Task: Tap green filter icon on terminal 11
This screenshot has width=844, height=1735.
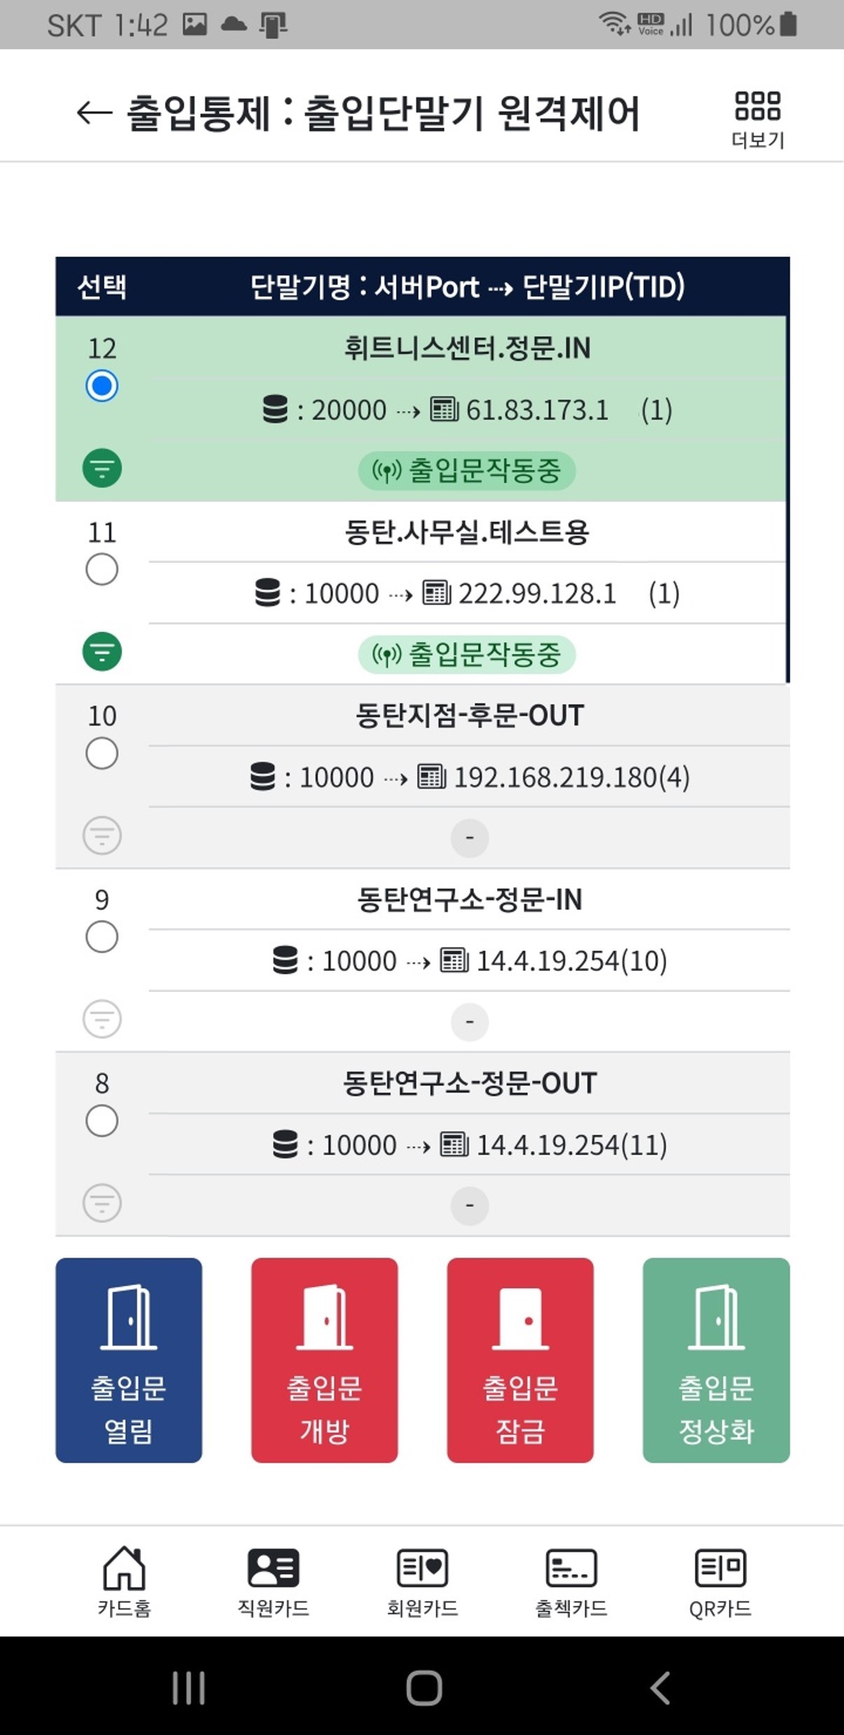Action: pos(102,652)
